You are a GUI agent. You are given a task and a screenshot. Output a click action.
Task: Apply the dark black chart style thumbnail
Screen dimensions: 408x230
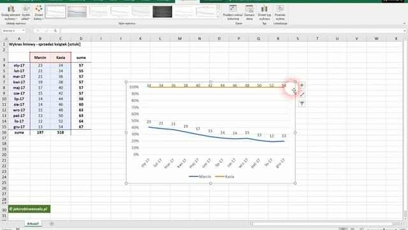tap(162, 11)
